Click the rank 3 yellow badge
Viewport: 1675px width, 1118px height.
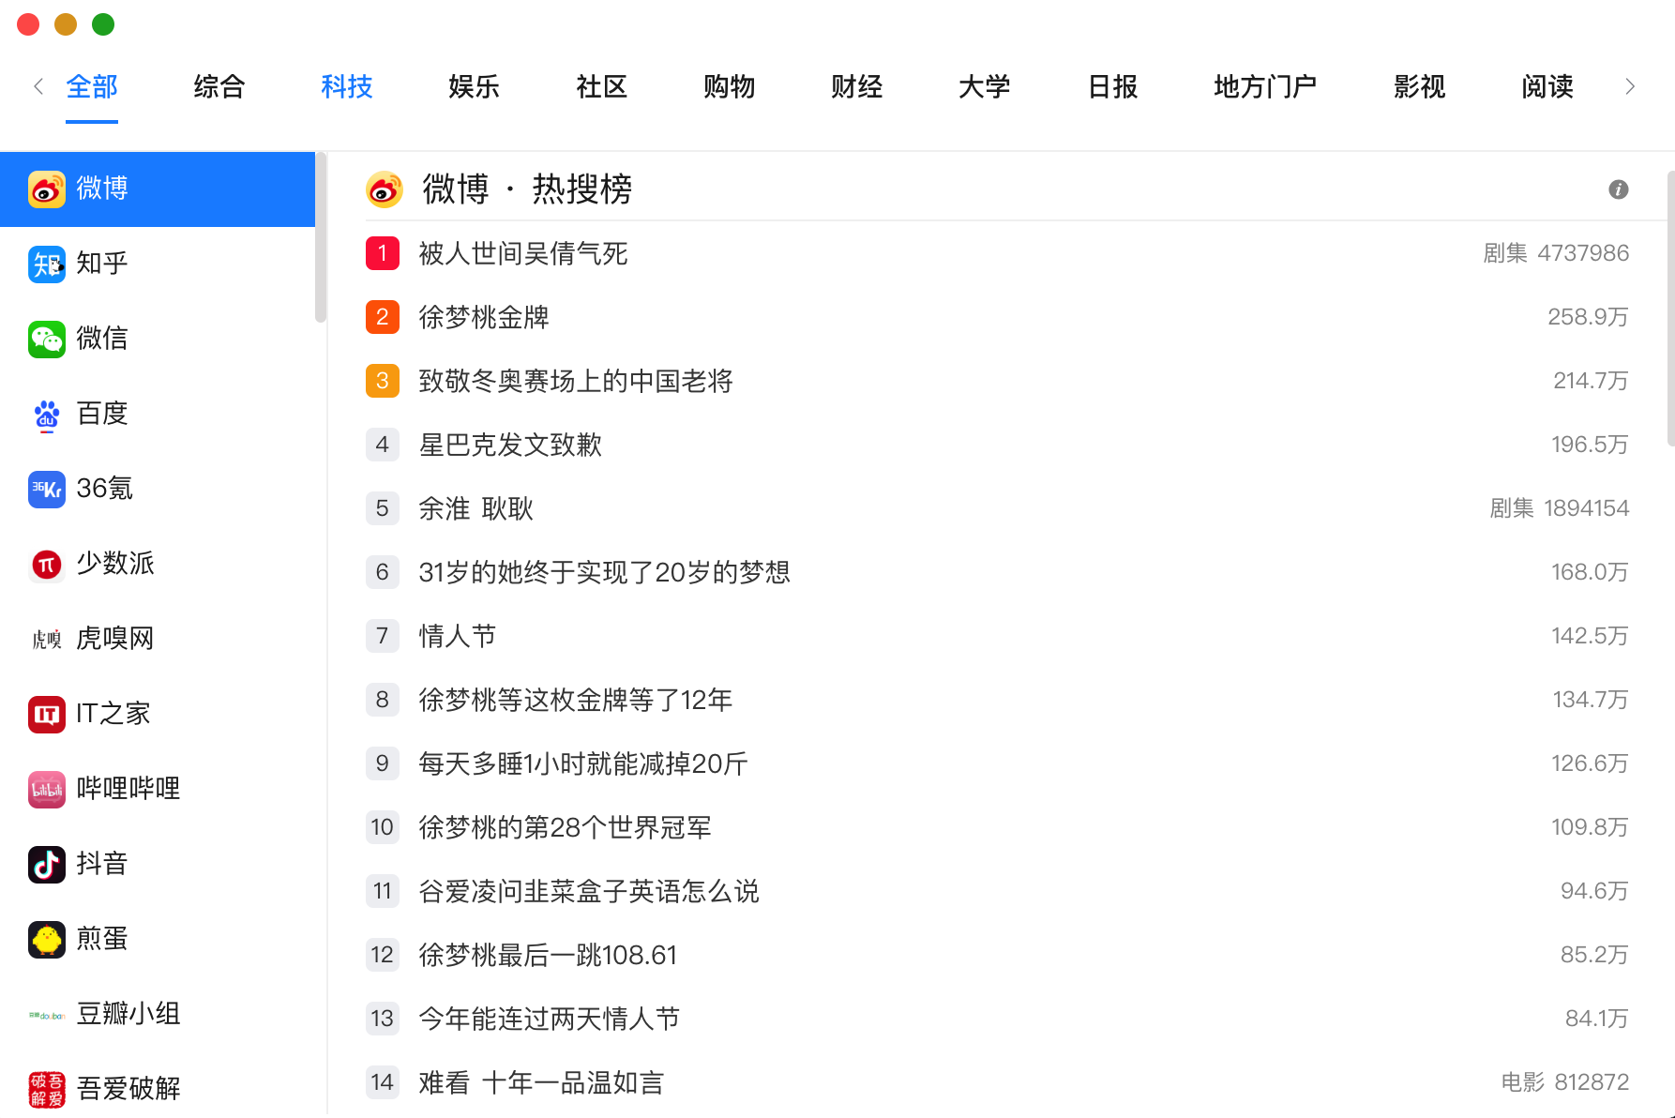383,381
